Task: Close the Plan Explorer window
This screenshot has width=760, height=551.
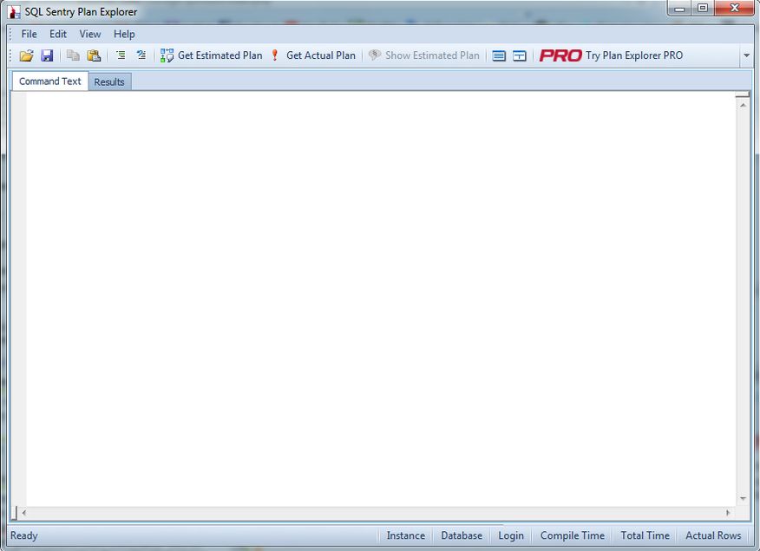Action: (734, 9)
